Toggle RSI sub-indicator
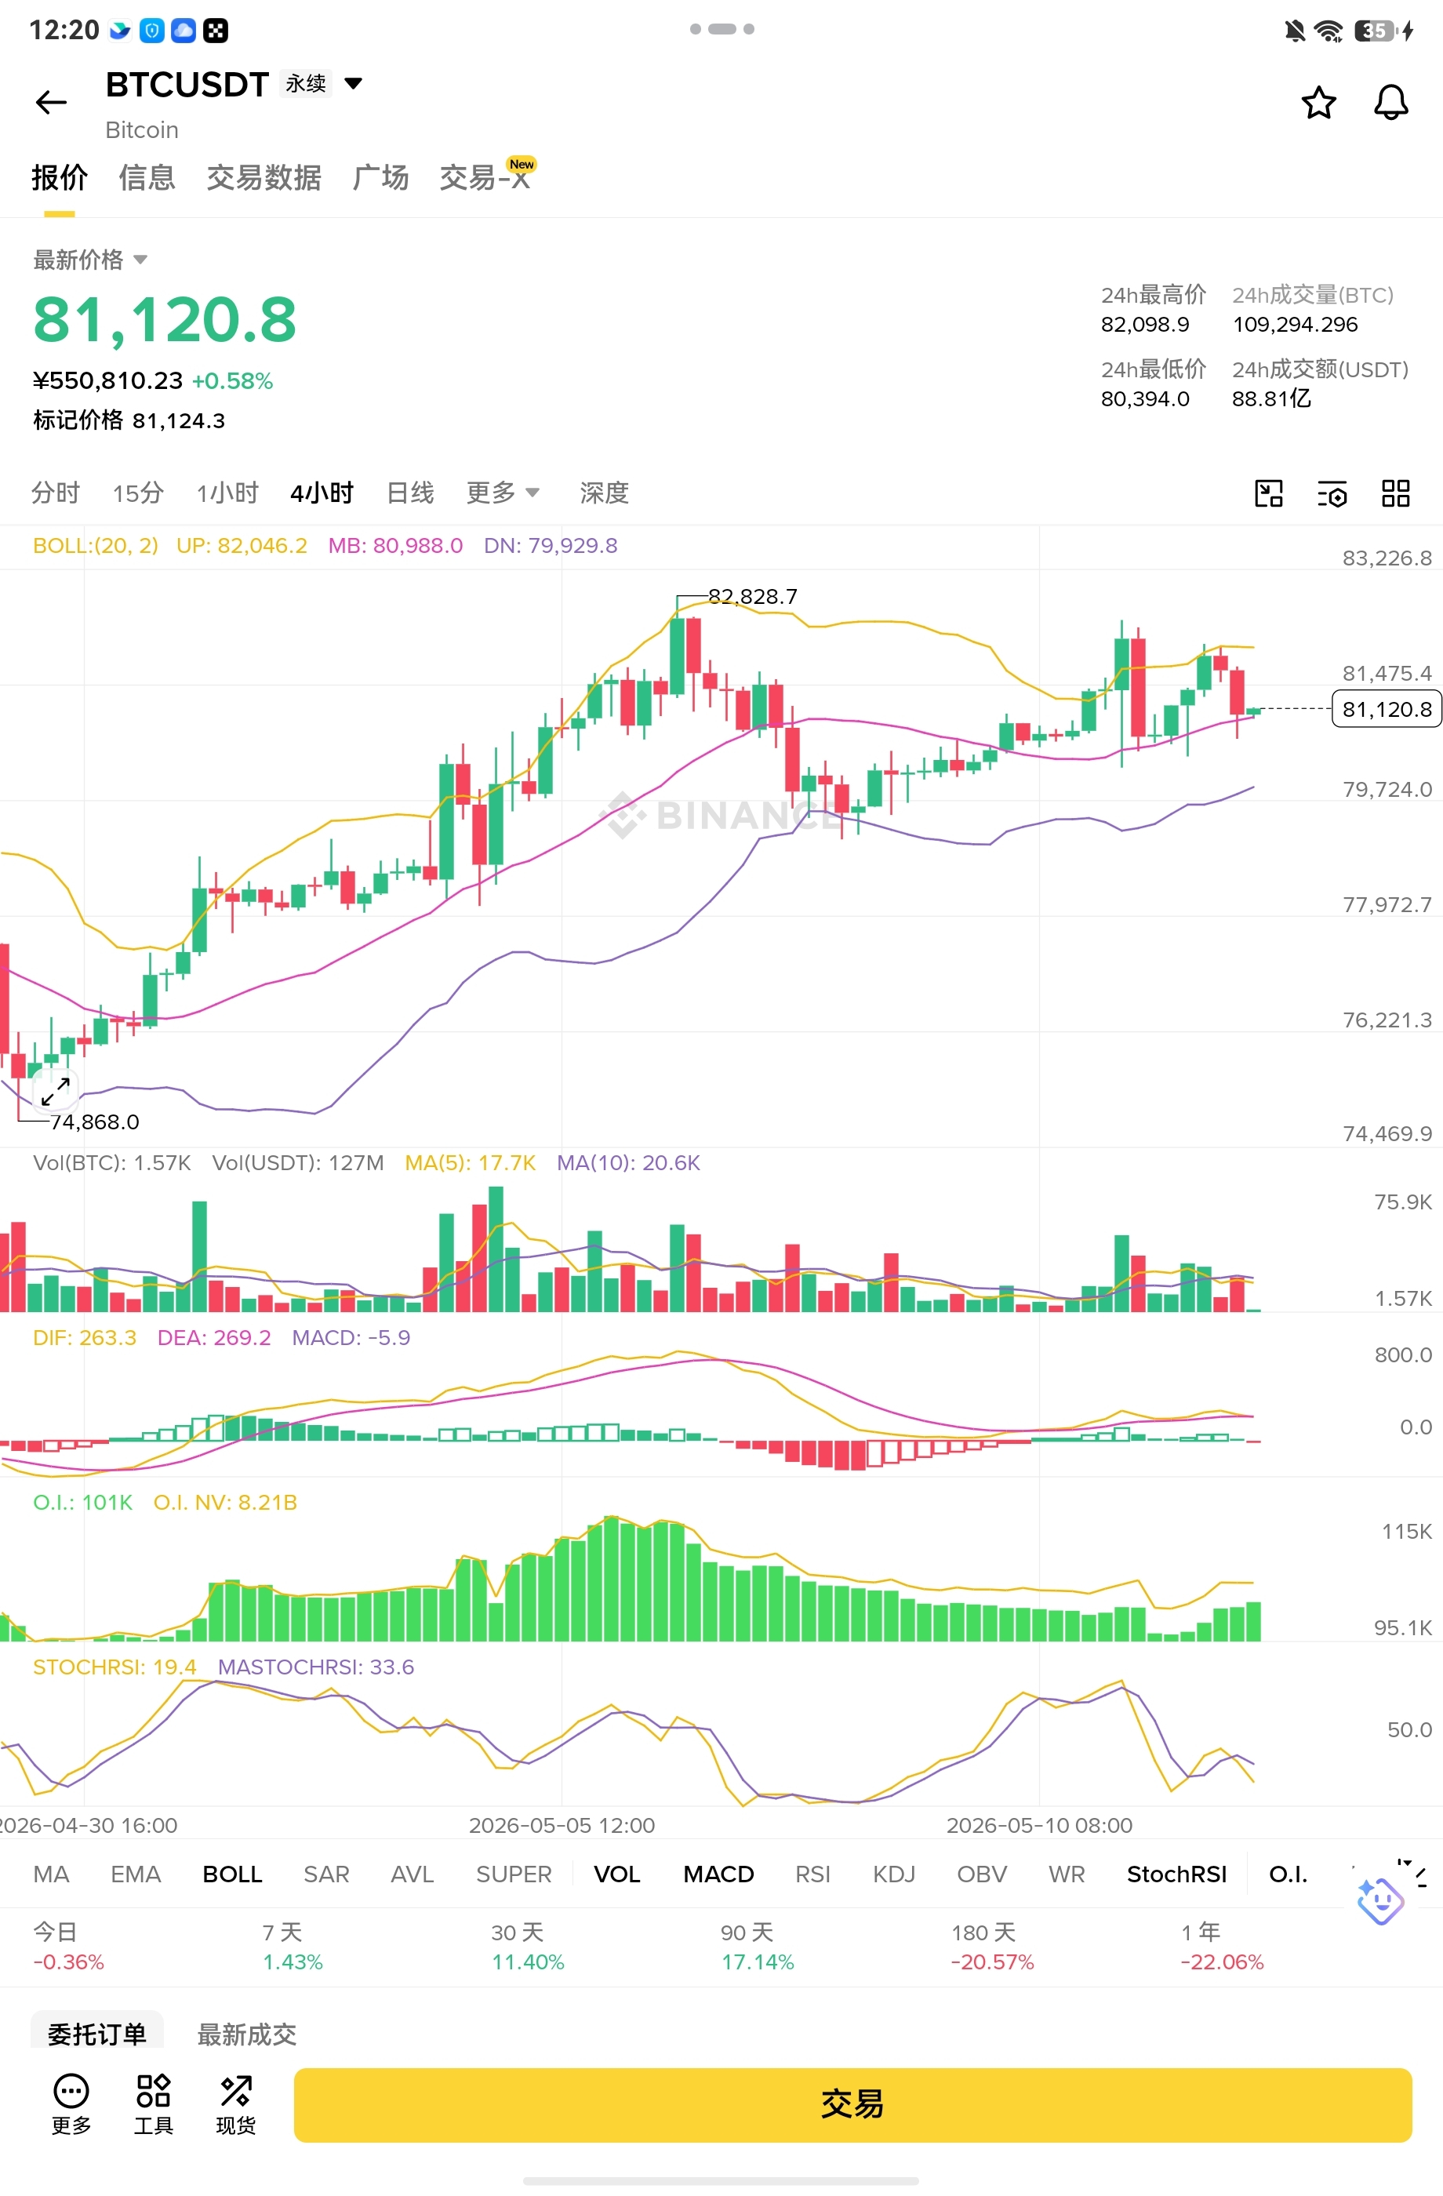The width and height of the screenshot is (1443, 2196). pyautogui.click(x=812, y=1874)
